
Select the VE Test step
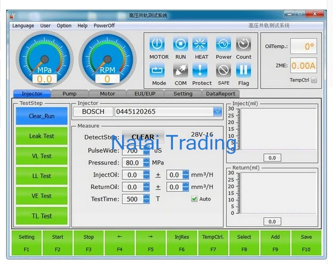pyautogui.click(x=42, y=196)
